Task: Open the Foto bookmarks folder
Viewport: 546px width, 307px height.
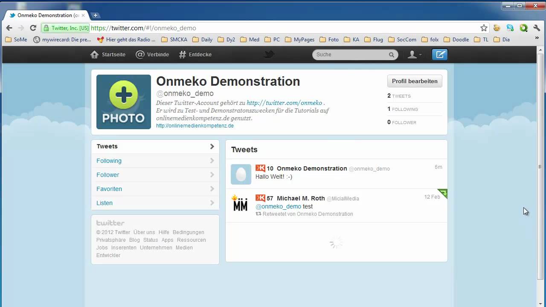Action: click(x=329, y=40)
